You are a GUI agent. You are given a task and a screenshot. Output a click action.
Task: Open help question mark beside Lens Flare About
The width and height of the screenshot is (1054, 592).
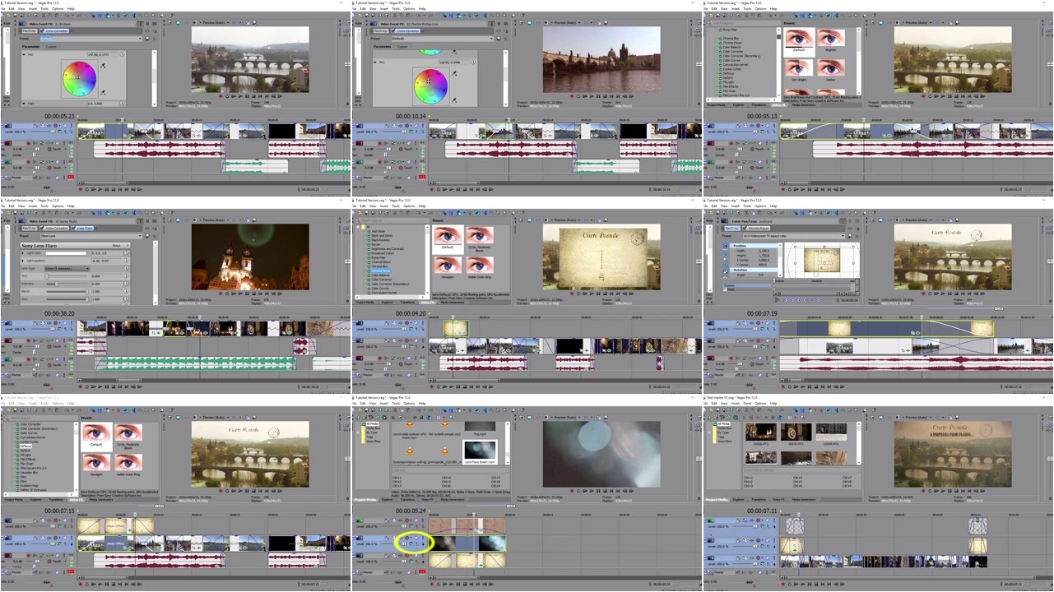(x=127, y=246)
